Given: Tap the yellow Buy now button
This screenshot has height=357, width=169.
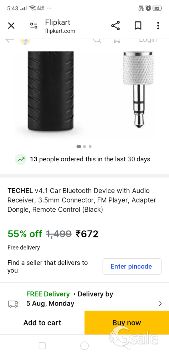Looking at the screenshot, I should [127, 323].
